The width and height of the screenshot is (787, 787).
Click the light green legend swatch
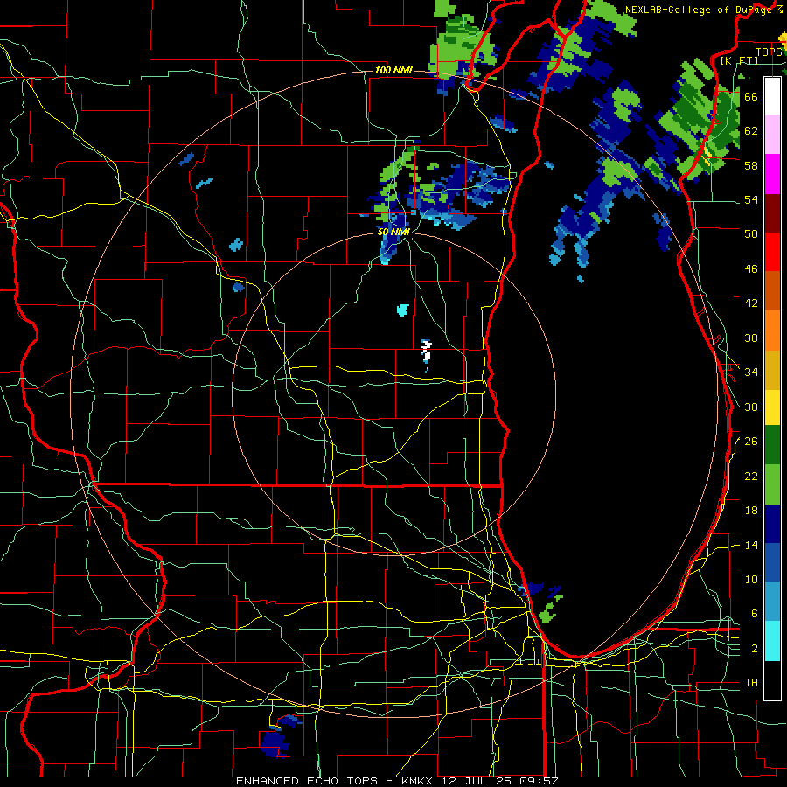click(772, 484)
